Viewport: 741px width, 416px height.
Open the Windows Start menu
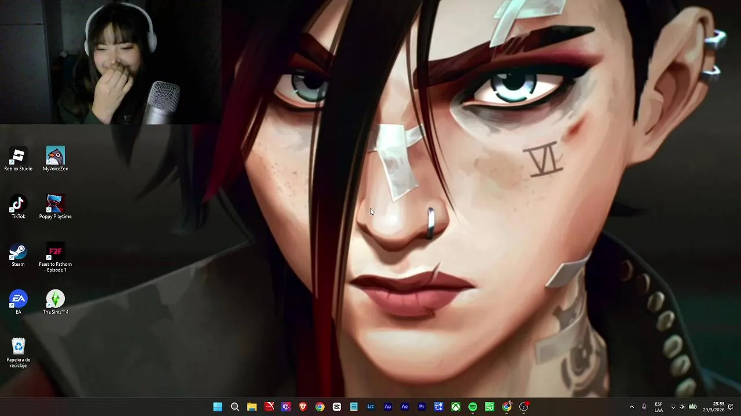click(x=218, y=407)
